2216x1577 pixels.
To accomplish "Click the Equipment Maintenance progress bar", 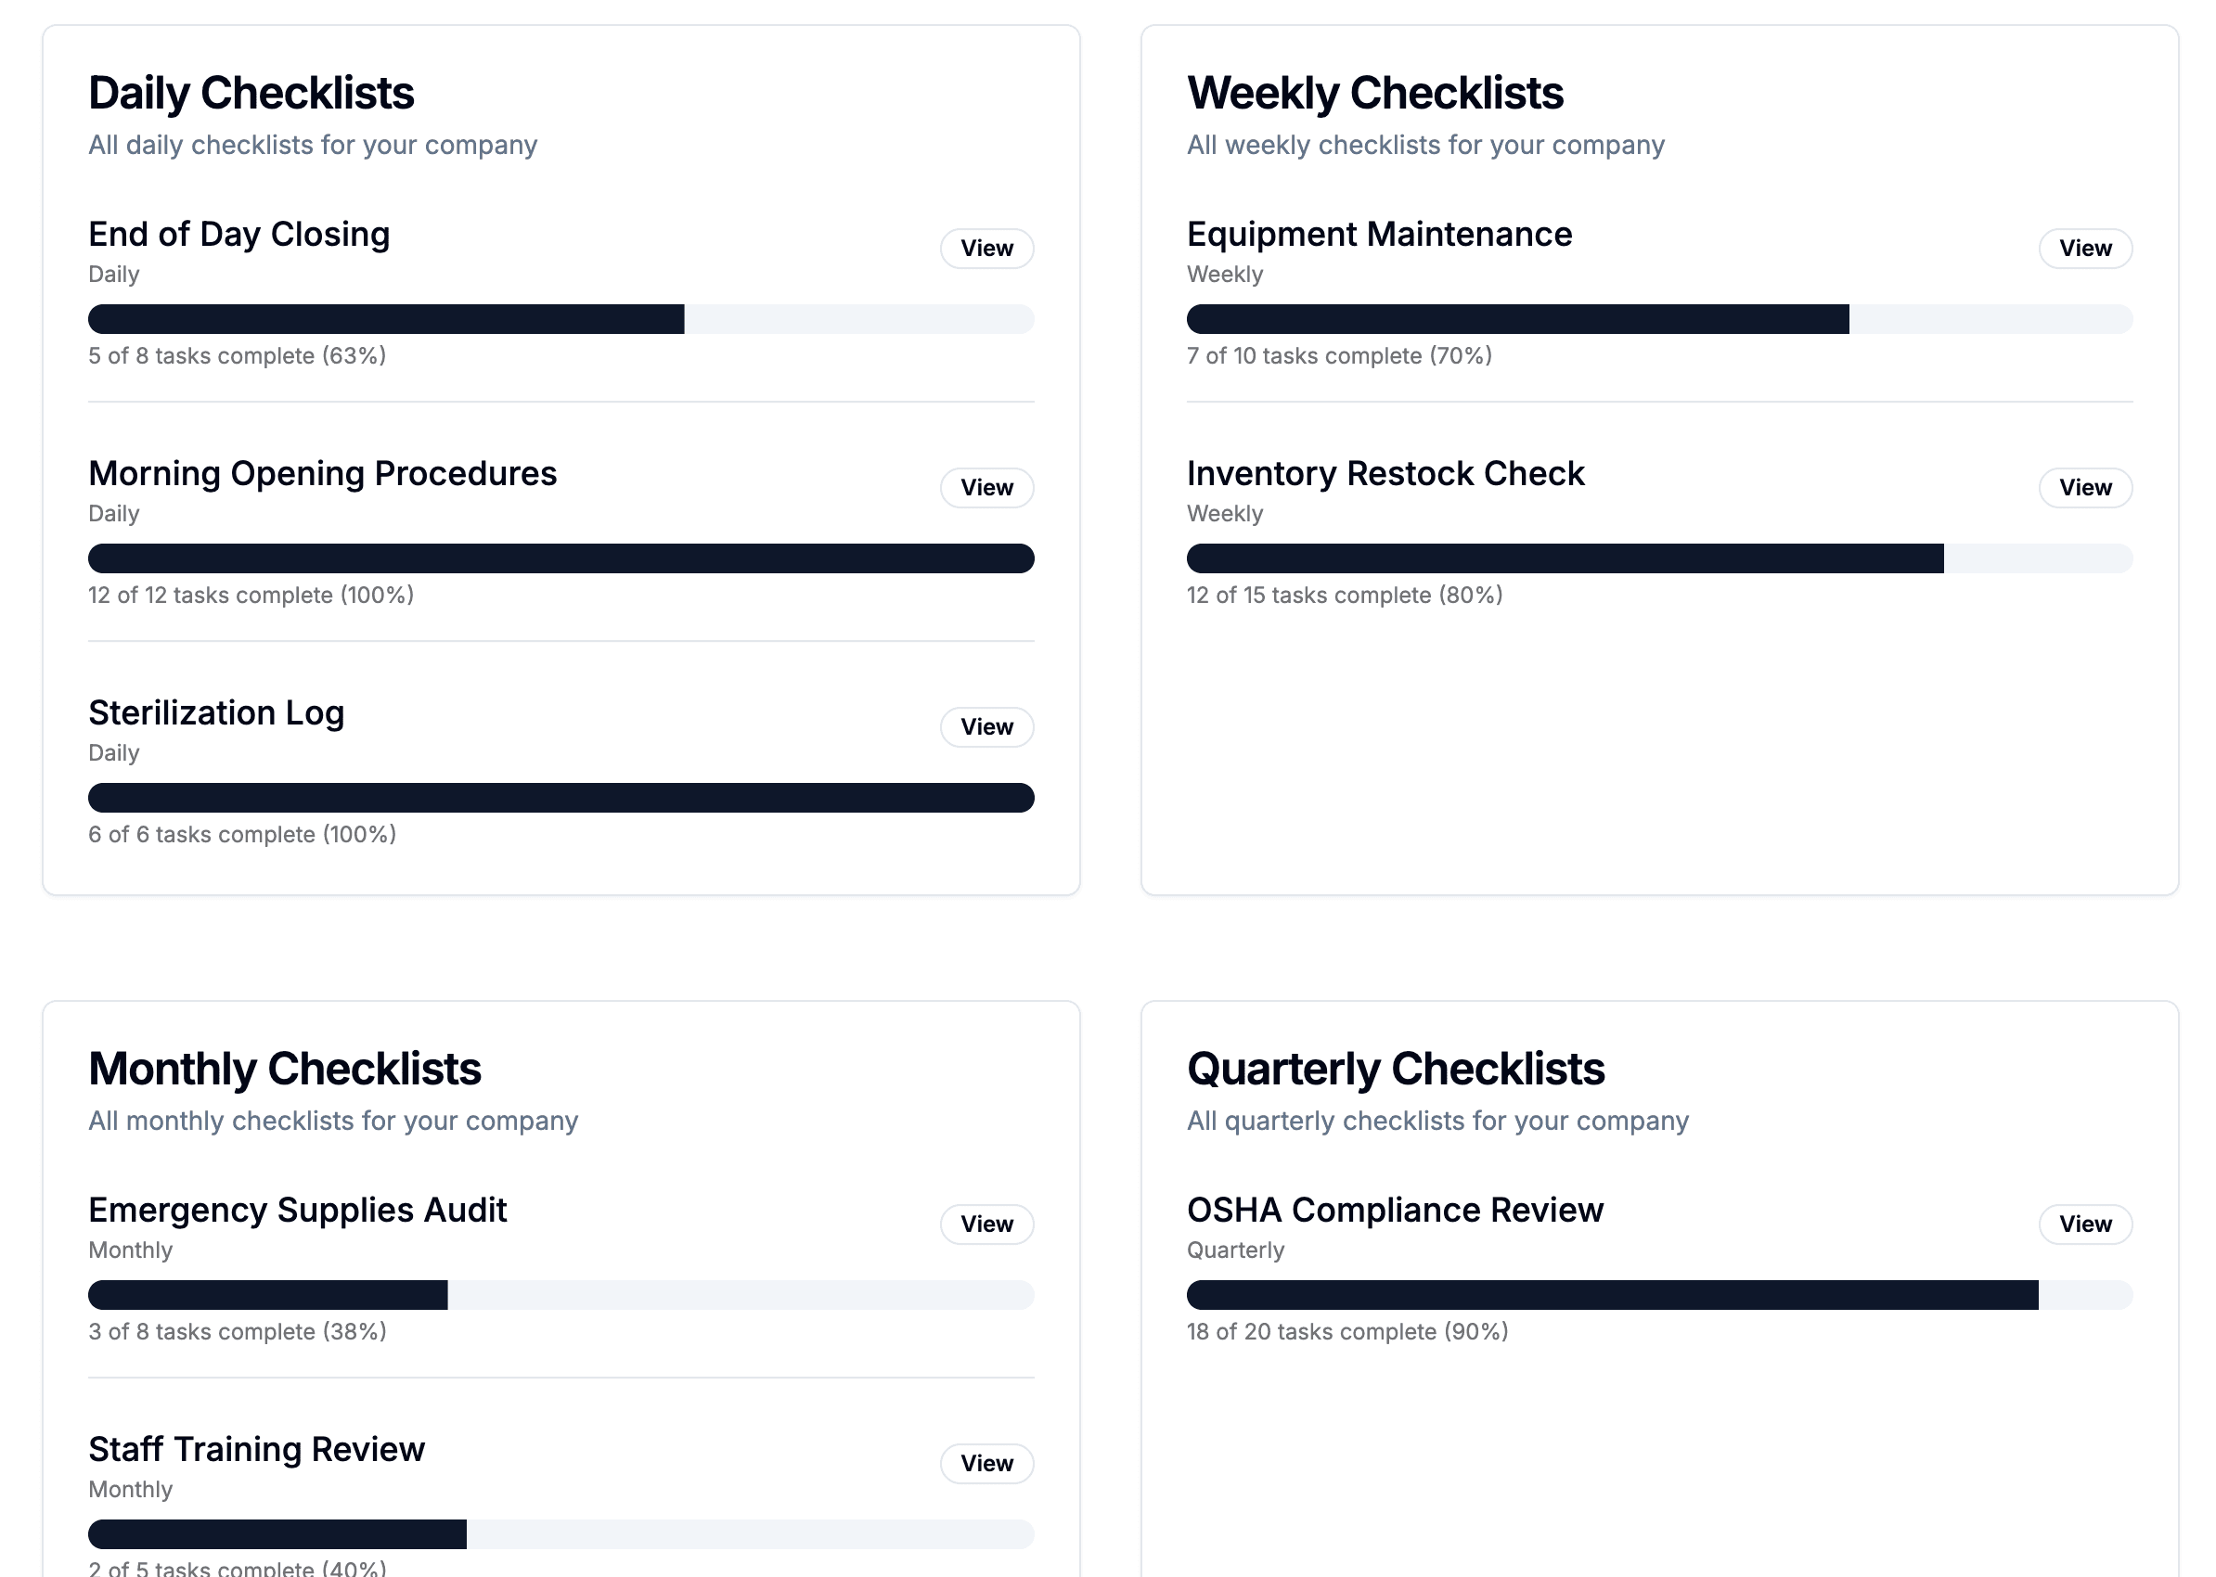I will [1658, 318].
